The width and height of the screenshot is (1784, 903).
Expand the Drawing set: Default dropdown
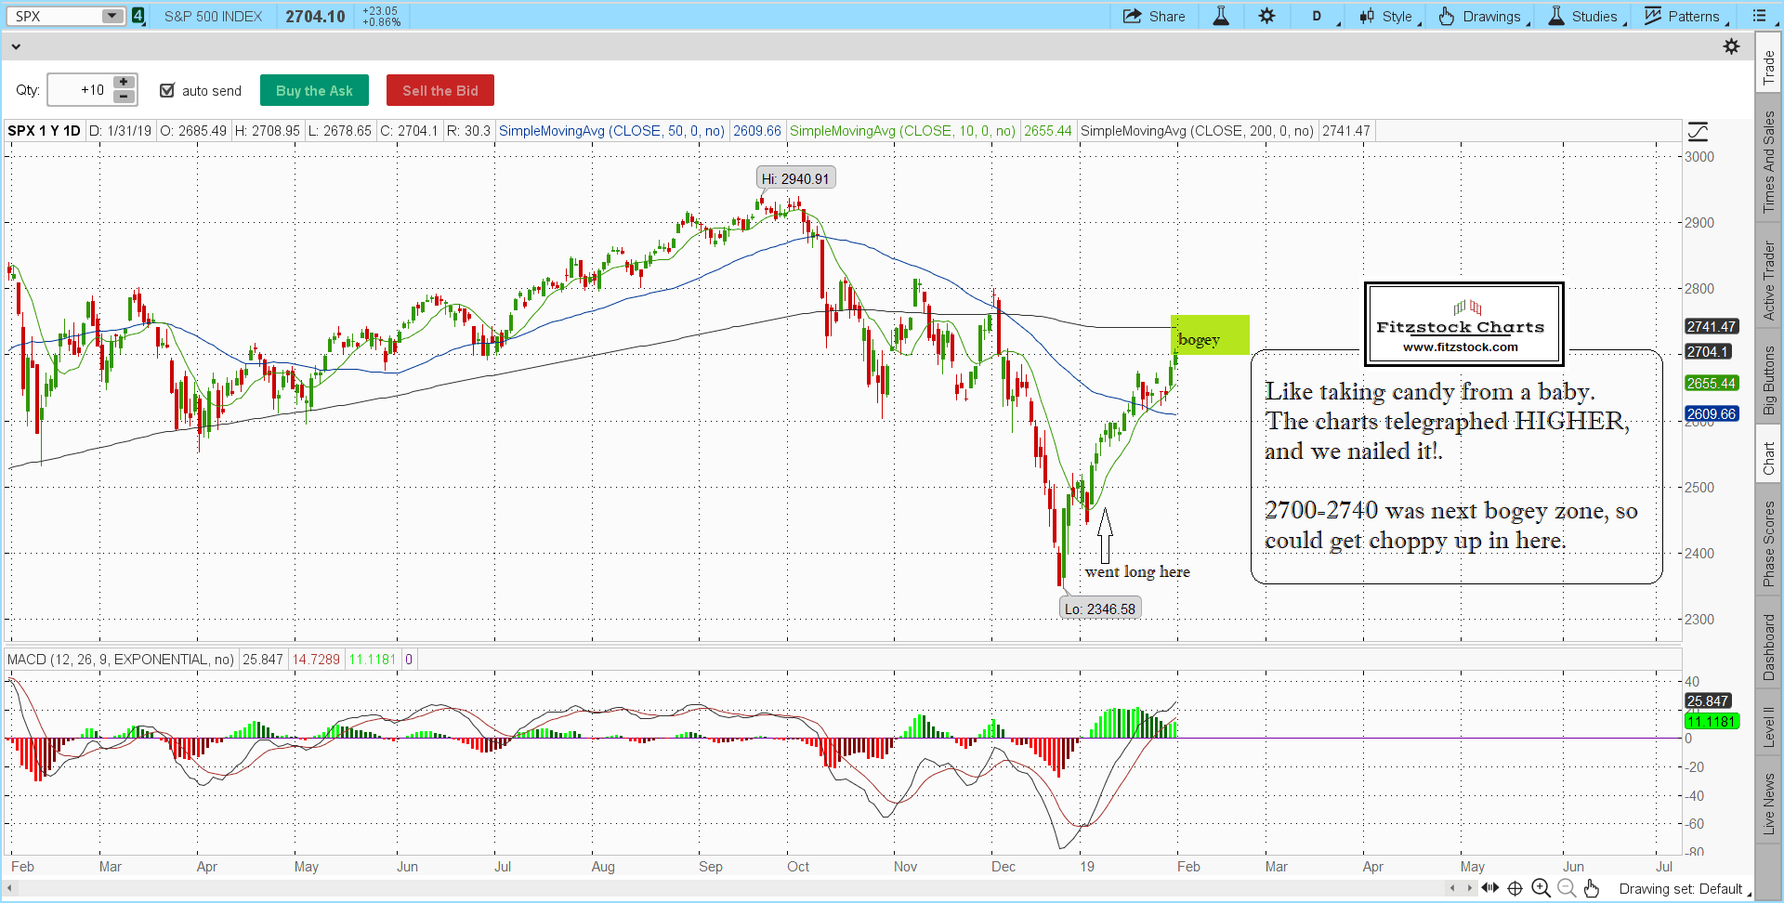pyautogui.click(x=1684, y=889)
